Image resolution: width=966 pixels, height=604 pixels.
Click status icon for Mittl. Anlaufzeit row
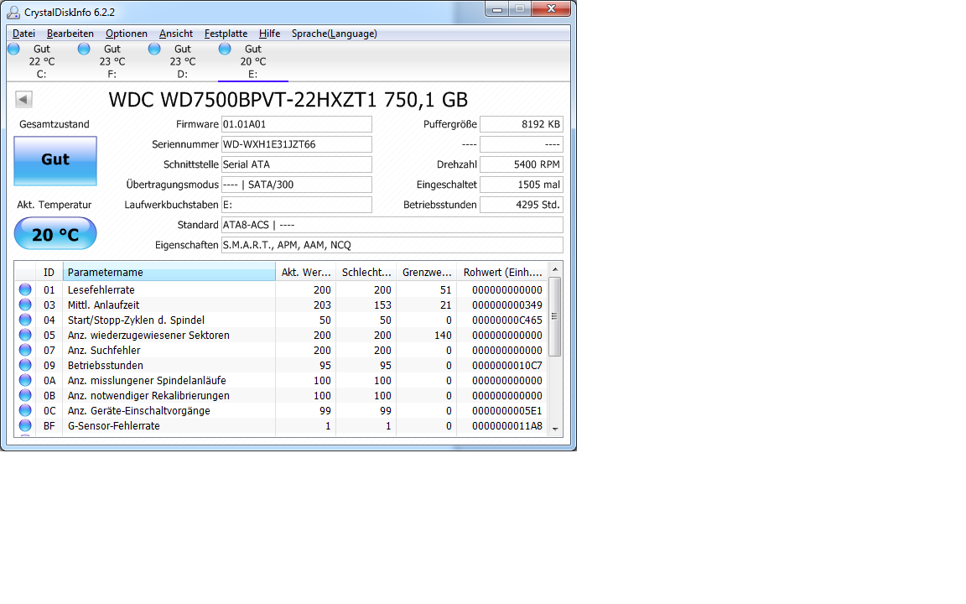click(25, 305)
